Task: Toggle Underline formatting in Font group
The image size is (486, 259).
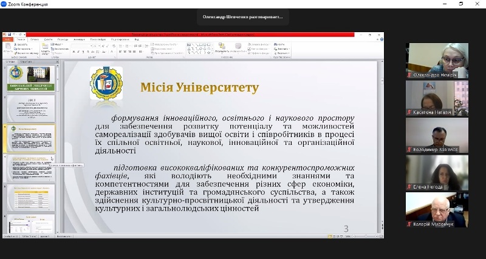Action: [83, 52]
